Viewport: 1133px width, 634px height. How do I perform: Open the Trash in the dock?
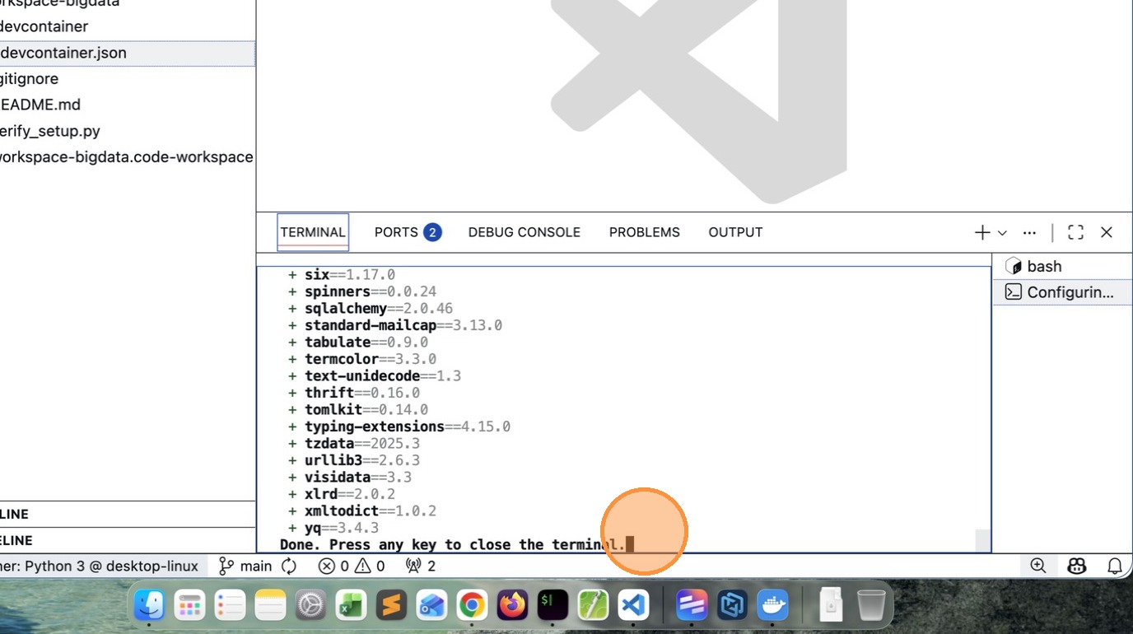coord(871,606)
